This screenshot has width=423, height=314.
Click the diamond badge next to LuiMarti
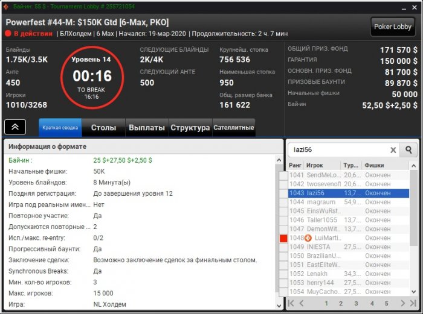(x=308, y=238)
